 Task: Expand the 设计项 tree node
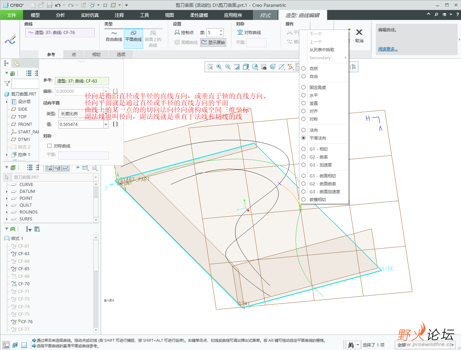click(x=7, y=102)
